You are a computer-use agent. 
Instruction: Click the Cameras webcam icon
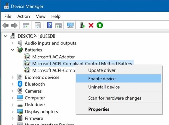coord(20,91)
